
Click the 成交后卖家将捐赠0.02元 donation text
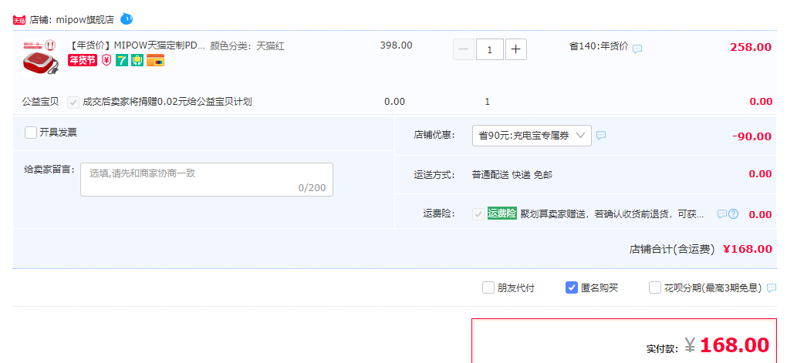coord(167,103)
